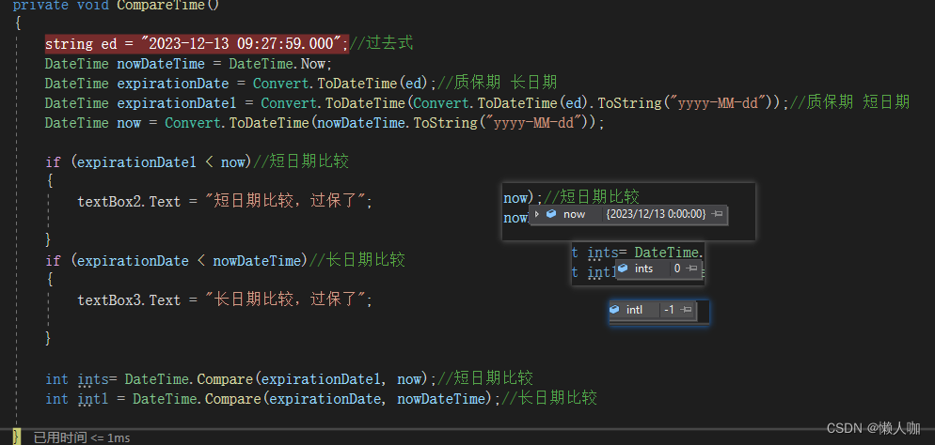Click 'textBox3.Text' in the code
The image size is (935, 445).
pyautogui.click(x=129, y=299)
